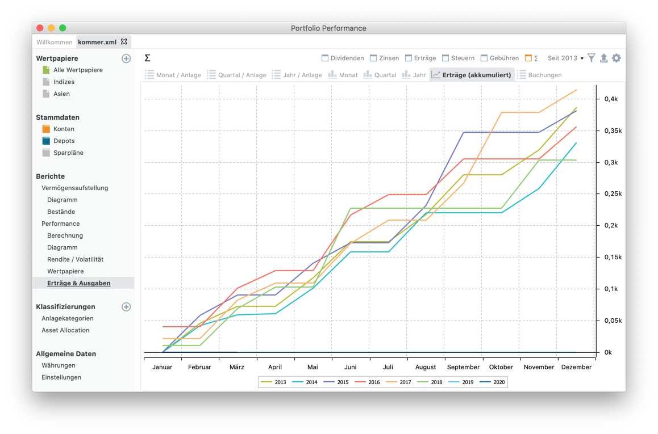658x434 pixels.
Task: Open the Asset Allocation view
Action: point(65,330)
